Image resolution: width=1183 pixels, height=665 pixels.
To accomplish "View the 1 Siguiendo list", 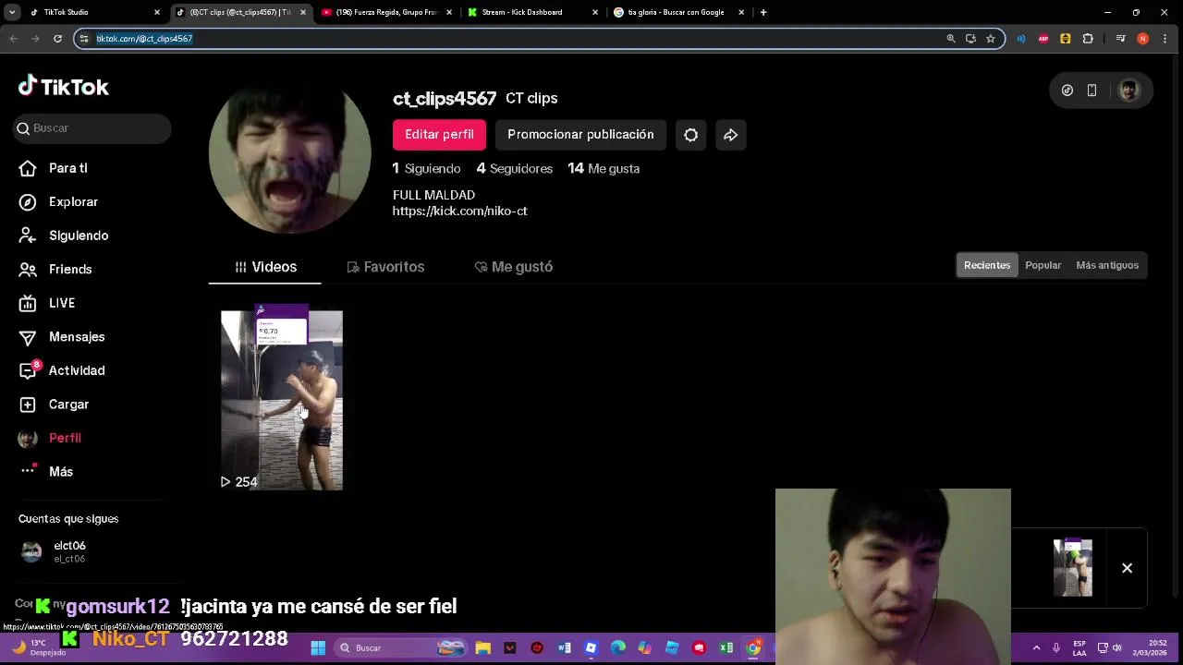I will pyautogui.click(x=426, y=168).
